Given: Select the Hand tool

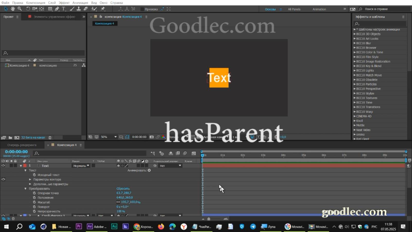Looking at the screenshot, I should coord(12,9).
